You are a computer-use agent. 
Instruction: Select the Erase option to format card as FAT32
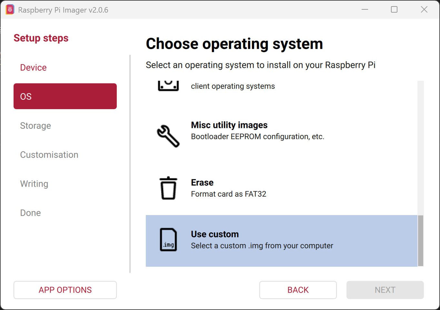258,188
